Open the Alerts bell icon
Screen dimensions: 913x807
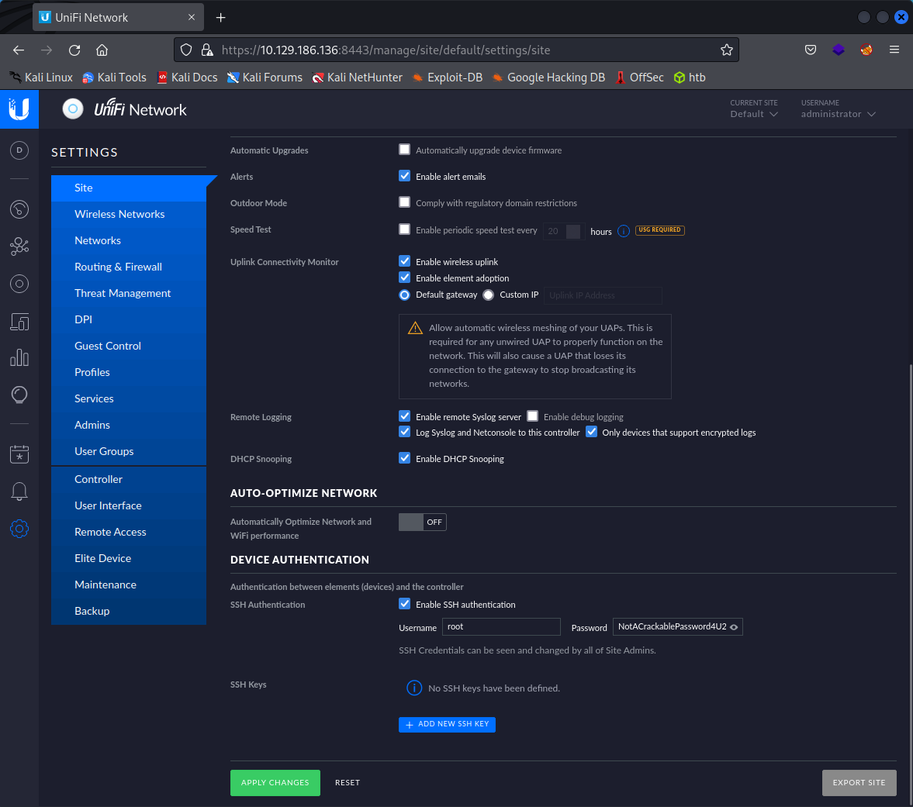pyautogui.click(x=19, y=491)
